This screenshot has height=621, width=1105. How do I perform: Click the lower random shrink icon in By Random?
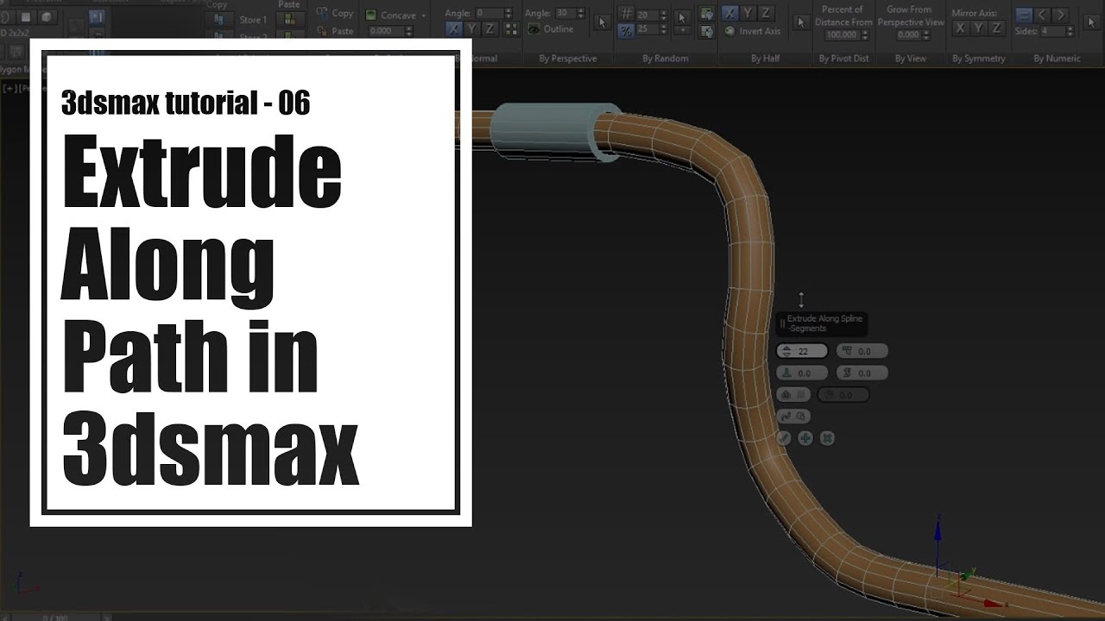706,31
